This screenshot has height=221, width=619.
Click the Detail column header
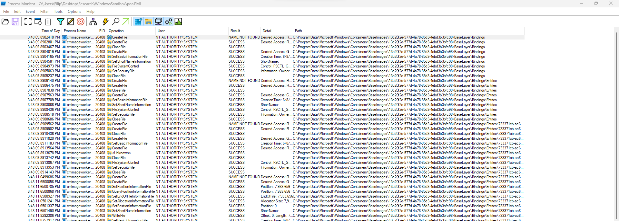tap(276, 31)
